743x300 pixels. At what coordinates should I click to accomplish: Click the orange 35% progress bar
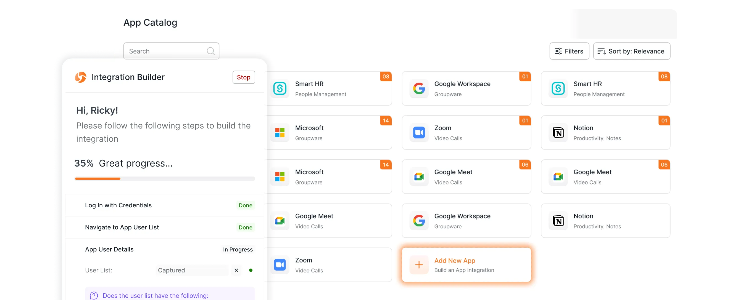tap(98, 179)
